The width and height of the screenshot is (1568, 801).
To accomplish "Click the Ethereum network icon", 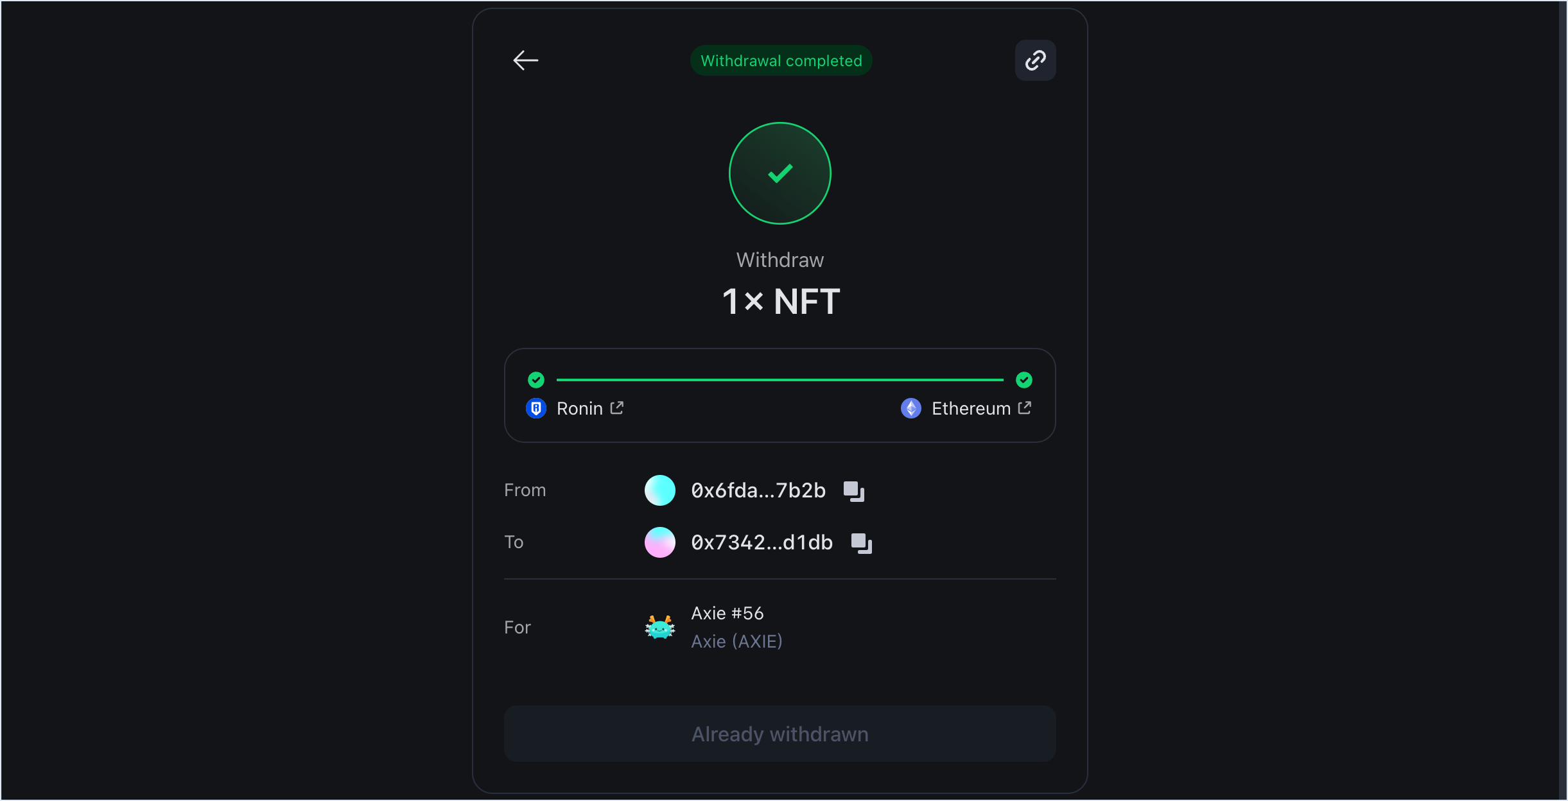I will [910, 408].
